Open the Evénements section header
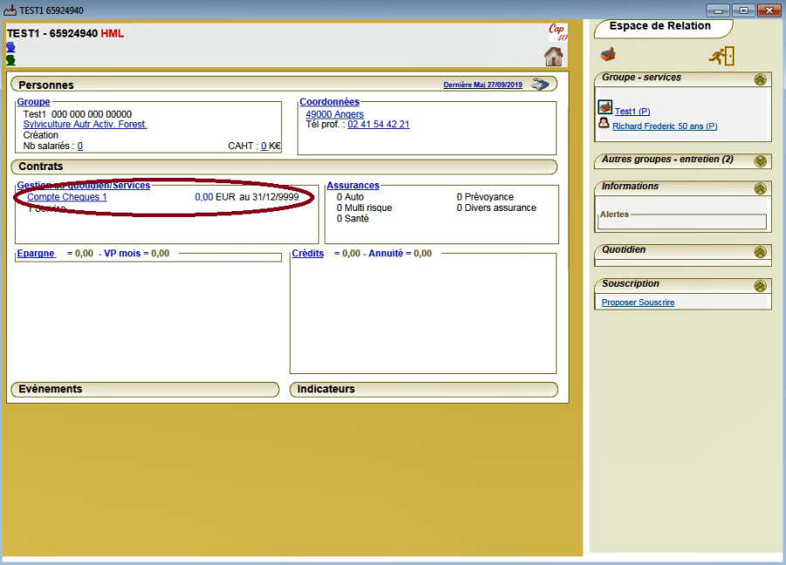The image size is (786, 565). coord(51,389)
